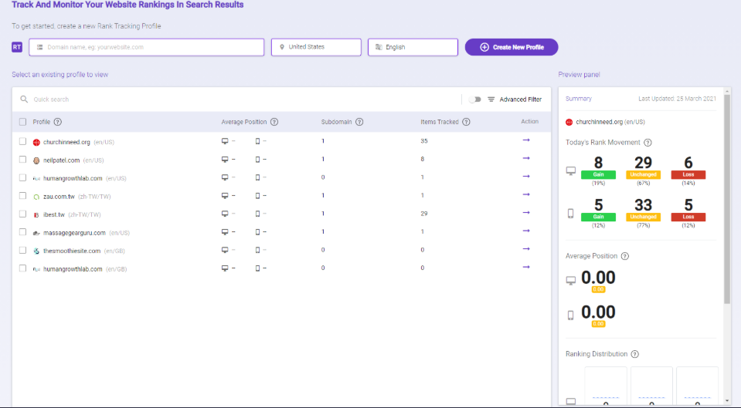Click the Subdomain column header
741x408 pixels.
(x=336, y=122)
